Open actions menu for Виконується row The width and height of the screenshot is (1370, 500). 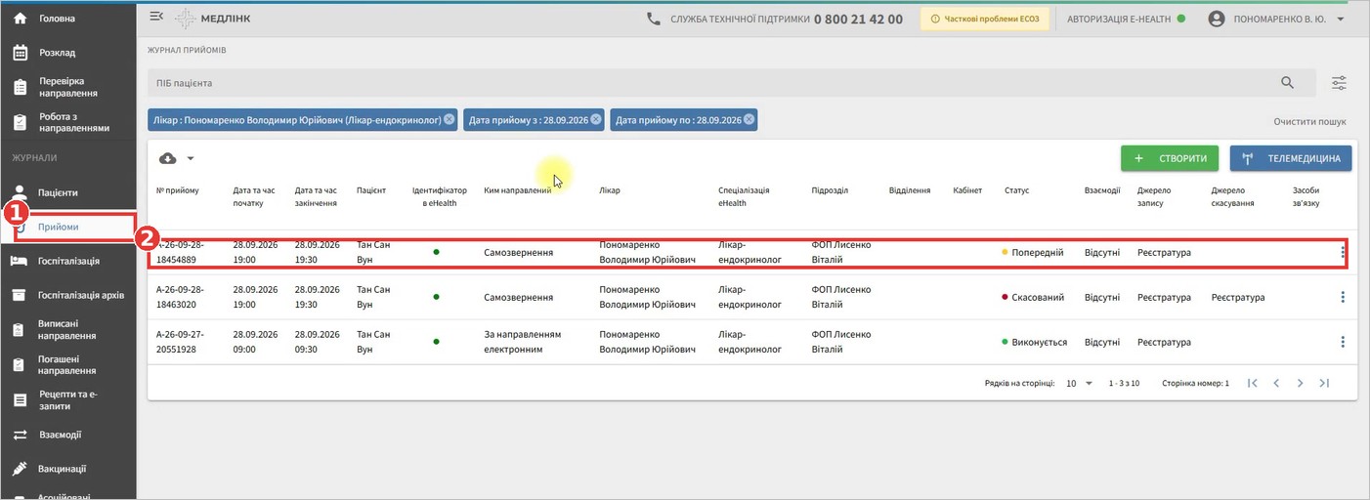pyautogui.click(x=1343, y=342)
